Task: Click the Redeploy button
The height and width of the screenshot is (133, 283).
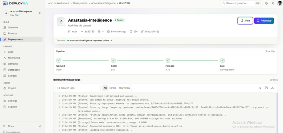Action: [264, 21]
